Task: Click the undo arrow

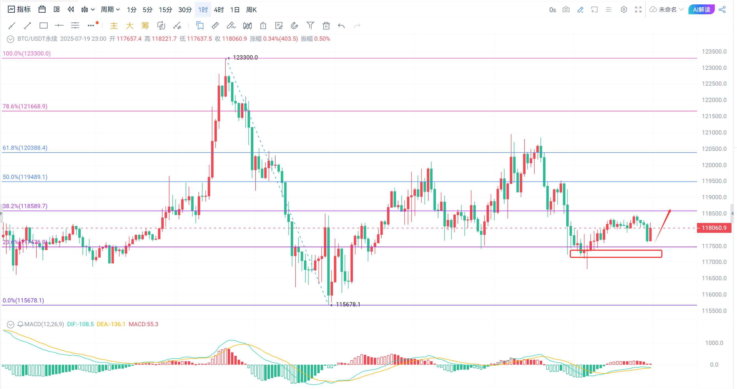Action: pos(341,26)
